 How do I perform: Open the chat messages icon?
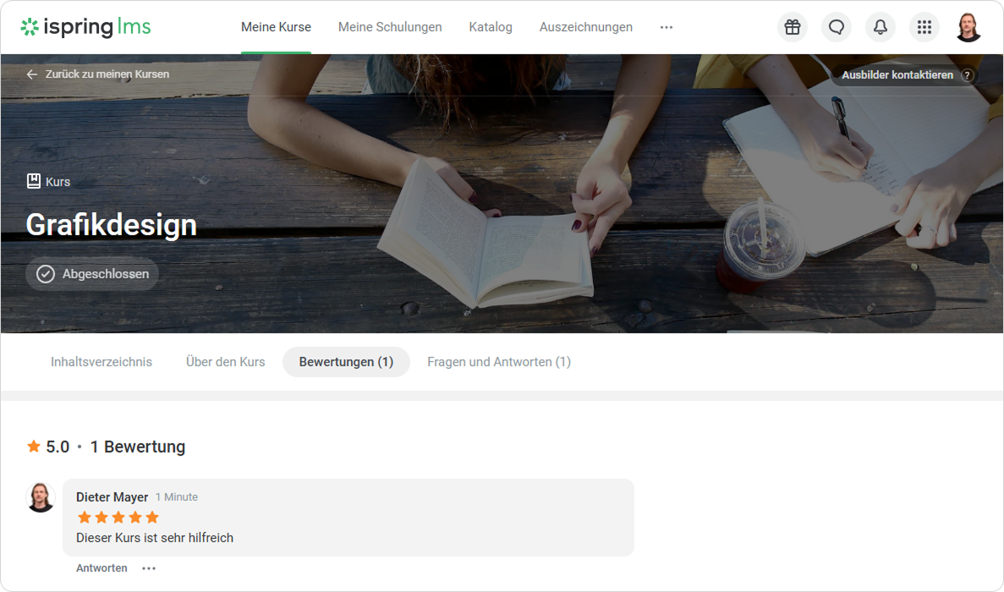[x=836, y=27]
